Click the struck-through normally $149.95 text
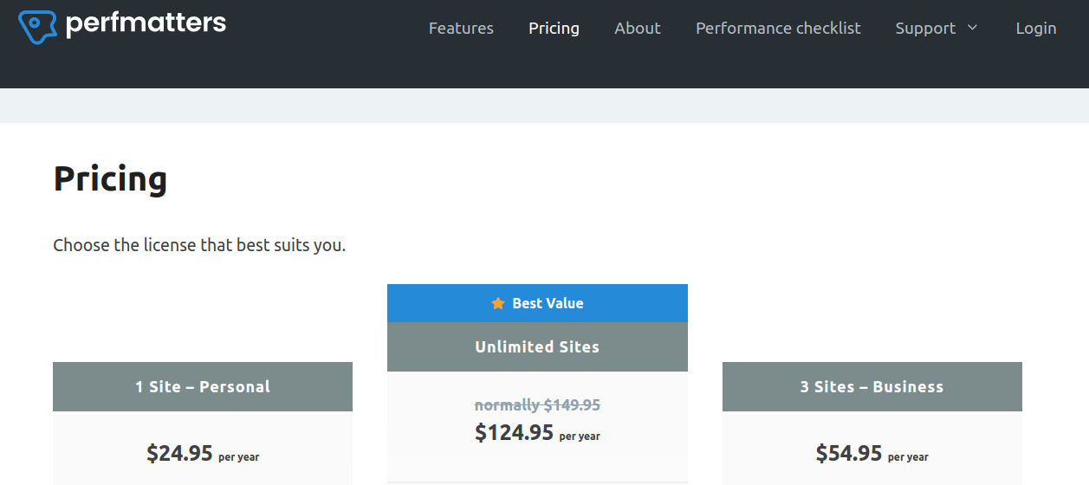 pos(537,404)
